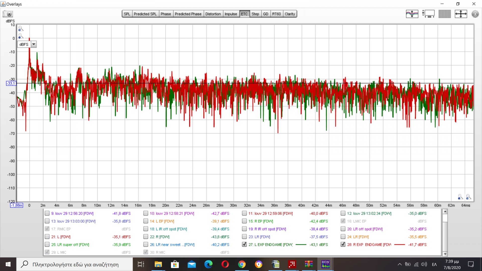
Task: Open the dBFS axis units dropdown
Action: [34, 44]
